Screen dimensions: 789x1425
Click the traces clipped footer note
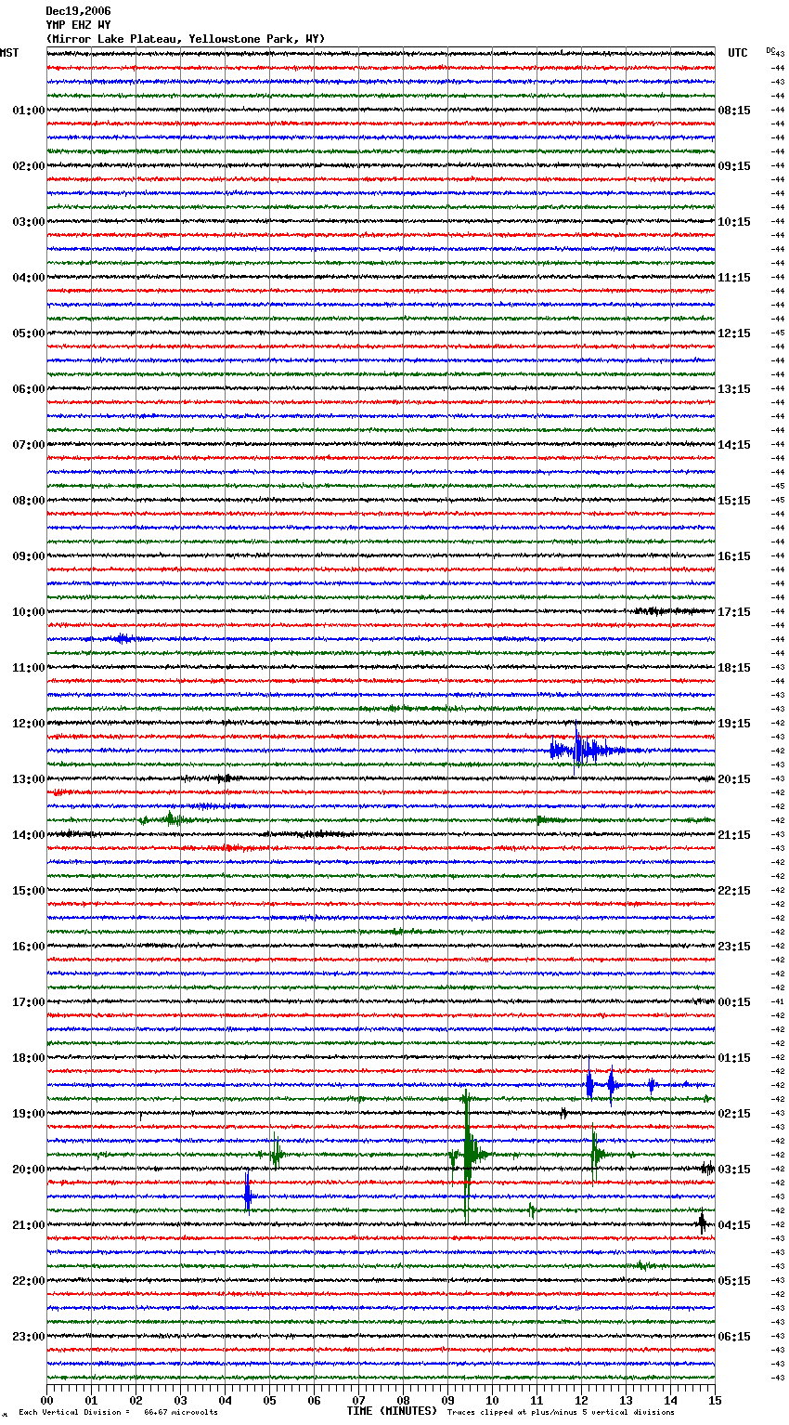tap(561, 1412)
